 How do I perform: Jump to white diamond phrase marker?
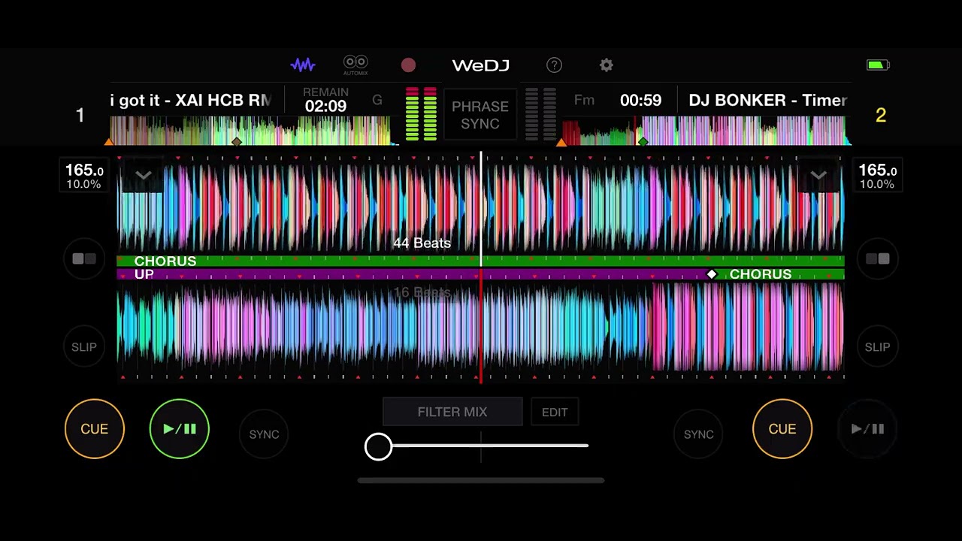click(x=712, y=274)
